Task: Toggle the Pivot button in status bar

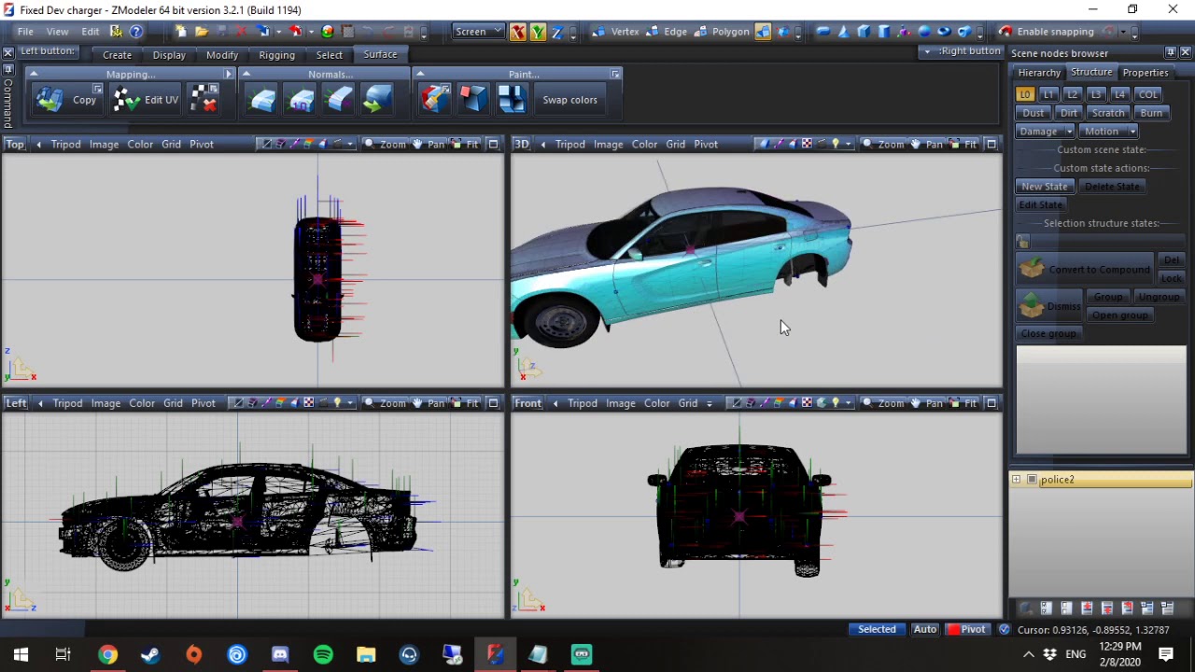Action: [x=965, y=629]
